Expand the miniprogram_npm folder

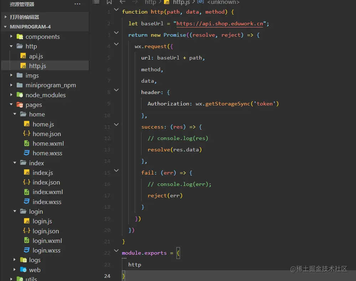11,85
